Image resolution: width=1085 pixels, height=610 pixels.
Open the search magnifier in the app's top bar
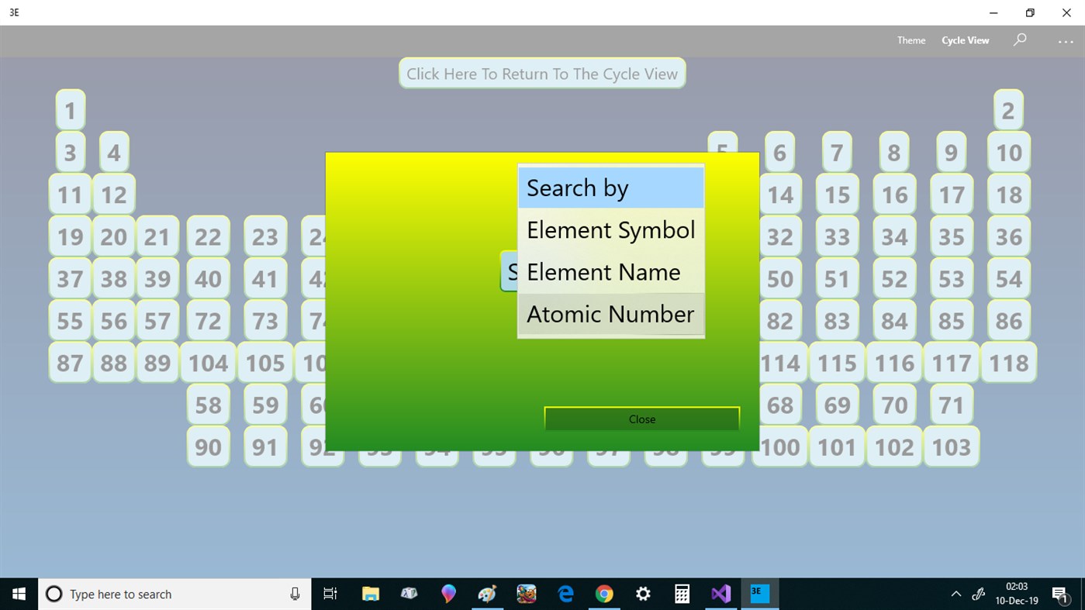pos(1019,40)
